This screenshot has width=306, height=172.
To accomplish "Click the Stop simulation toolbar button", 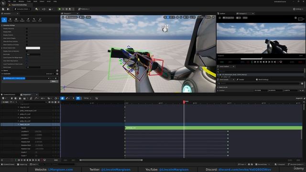I will [66, 9].
